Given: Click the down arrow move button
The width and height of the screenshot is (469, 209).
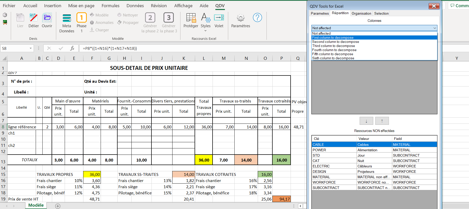Looking at the screenshot, I should pos(366,121).
